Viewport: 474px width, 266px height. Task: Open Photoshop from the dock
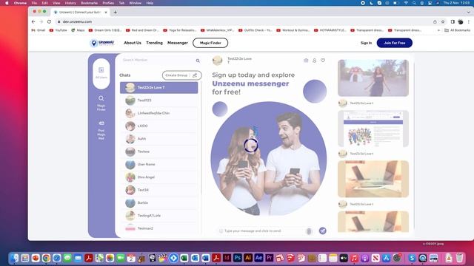click(x=238, y=258)
